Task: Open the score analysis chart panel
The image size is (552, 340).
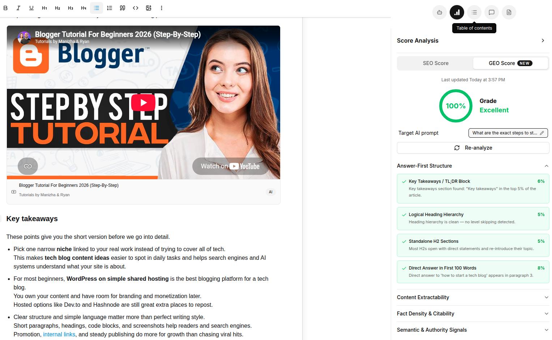Action: click(457, 12)
